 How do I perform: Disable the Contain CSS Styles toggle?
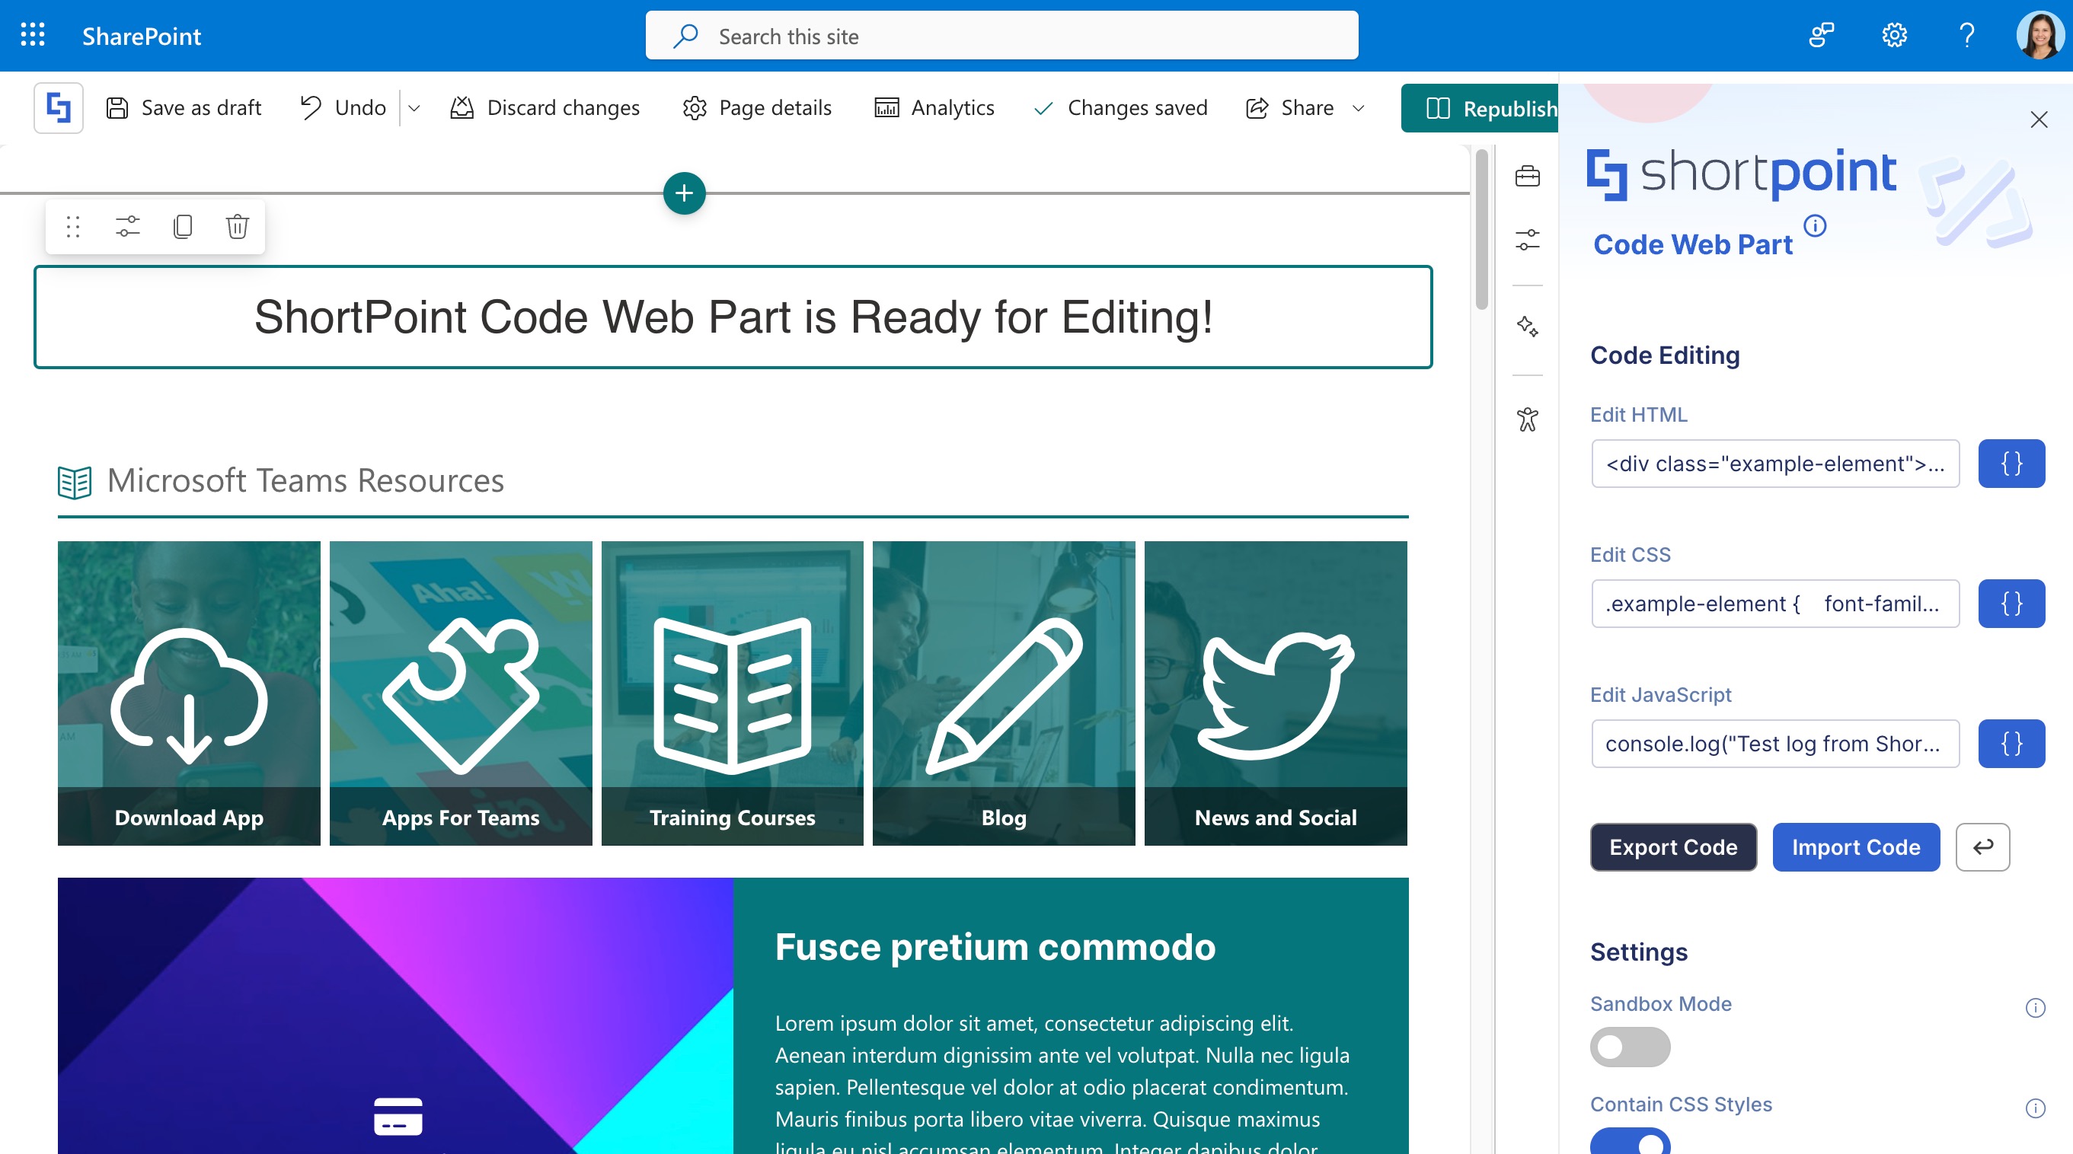[x=1629, y=1142]
